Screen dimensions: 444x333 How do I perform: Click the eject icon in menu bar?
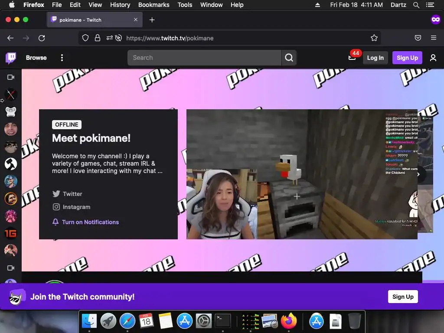coord(317,5)
